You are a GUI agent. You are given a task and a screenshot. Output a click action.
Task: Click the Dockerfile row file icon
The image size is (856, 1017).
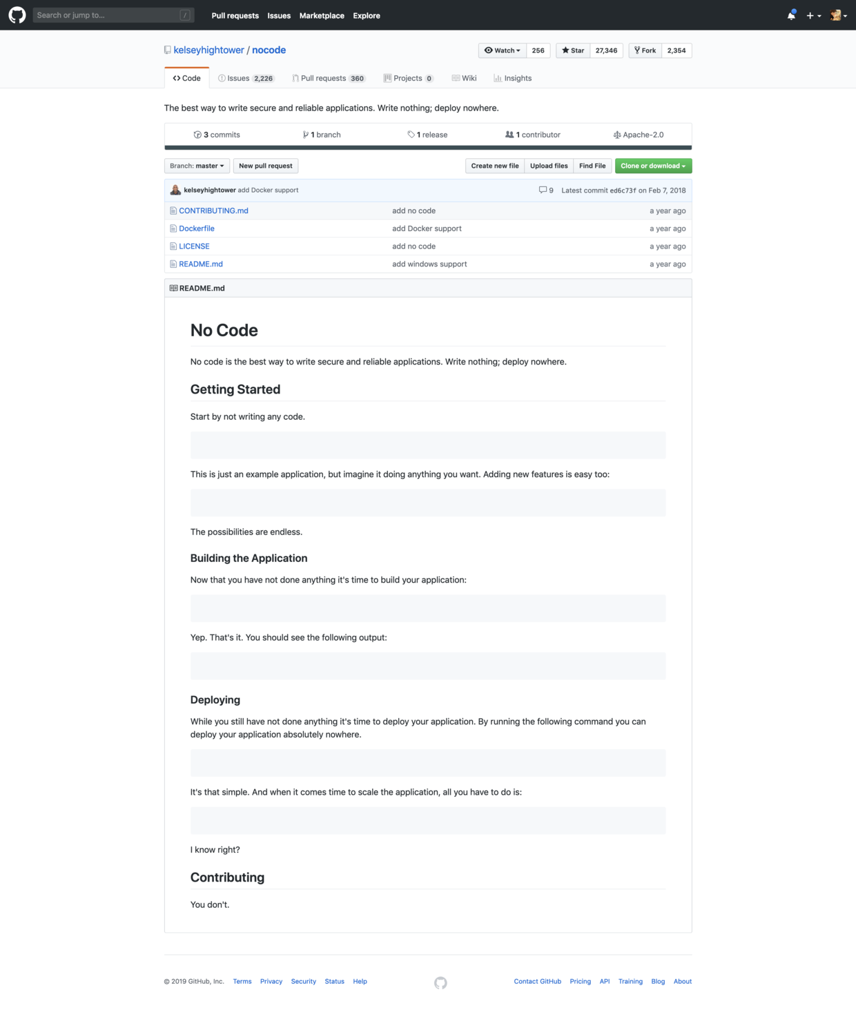coord(173,229)
